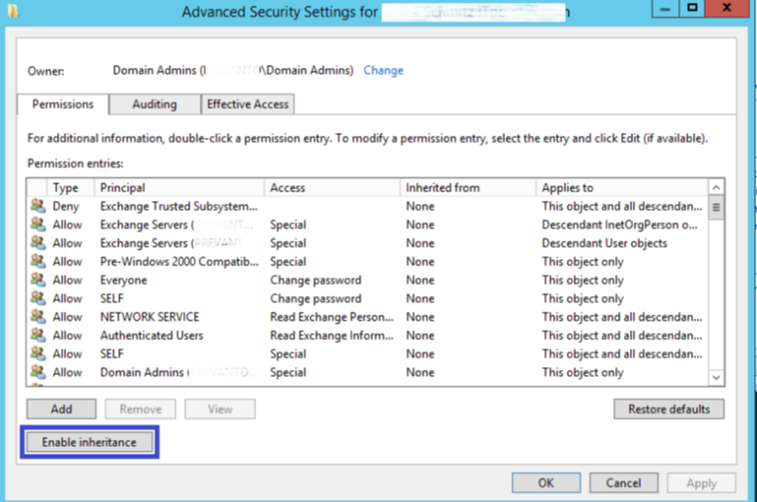Viewport: 757px width, 502px height.
Task: Select the Authenticated Users principal
Action: tap(152, 335)
